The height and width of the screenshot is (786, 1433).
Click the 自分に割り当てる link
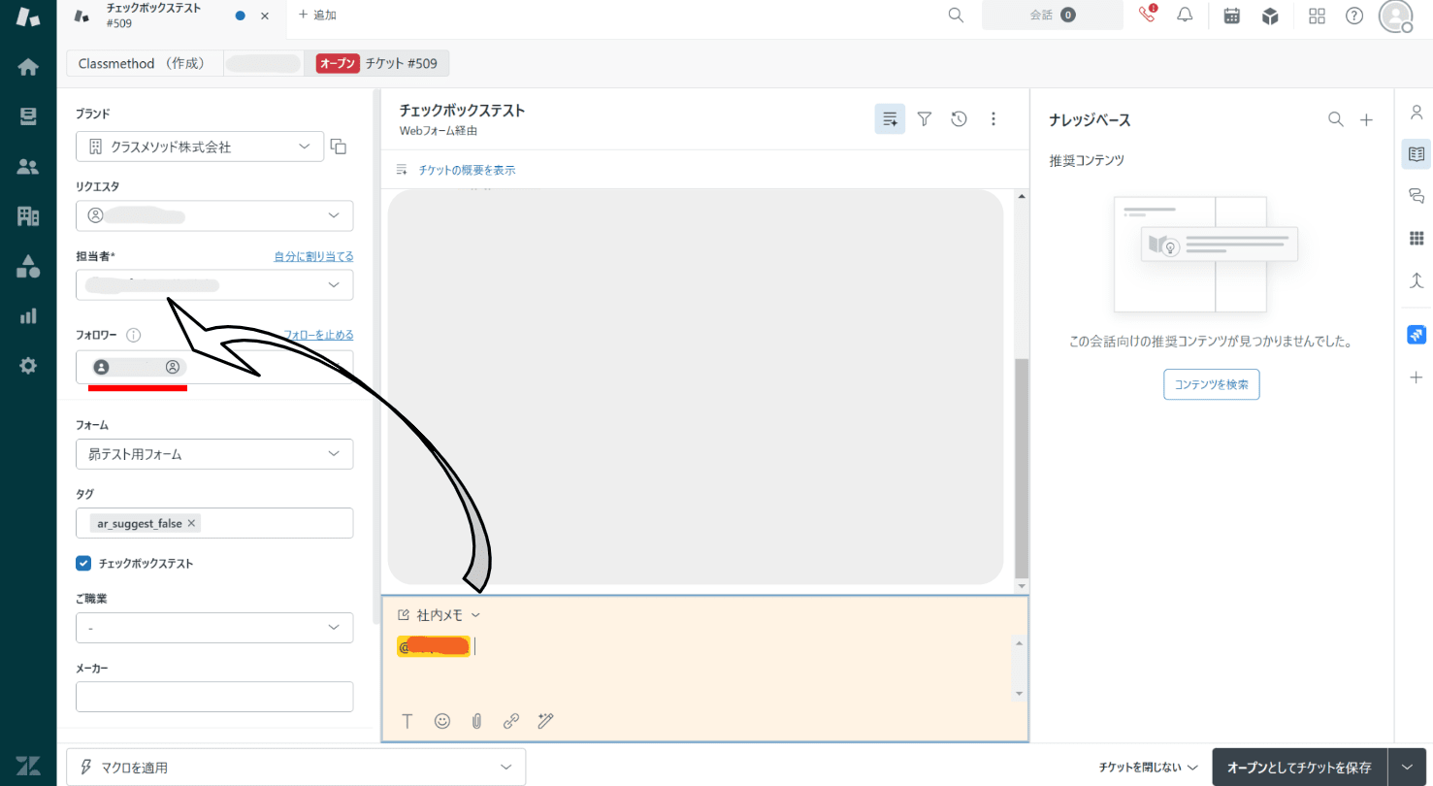coord(313,256)
